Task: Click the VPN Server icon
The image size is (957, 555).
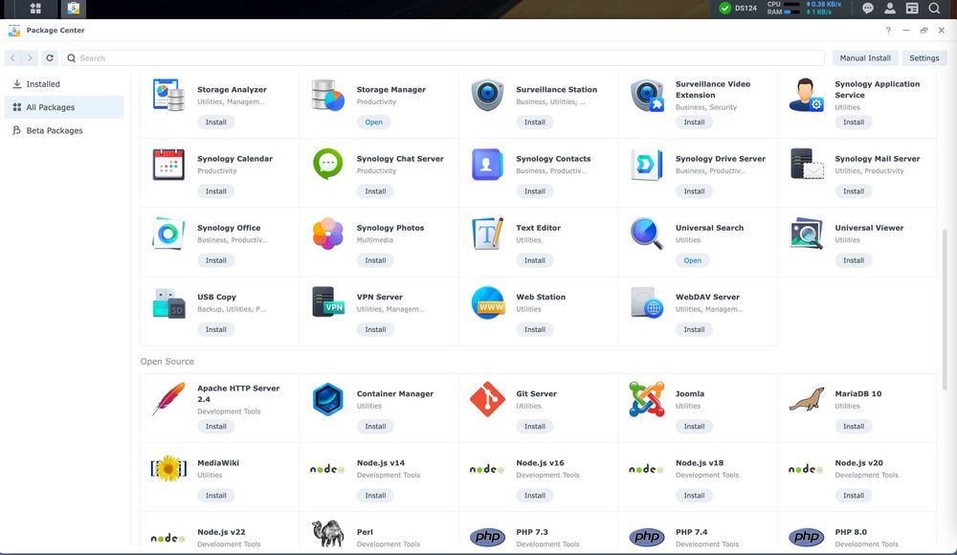Action: [327, 302]
